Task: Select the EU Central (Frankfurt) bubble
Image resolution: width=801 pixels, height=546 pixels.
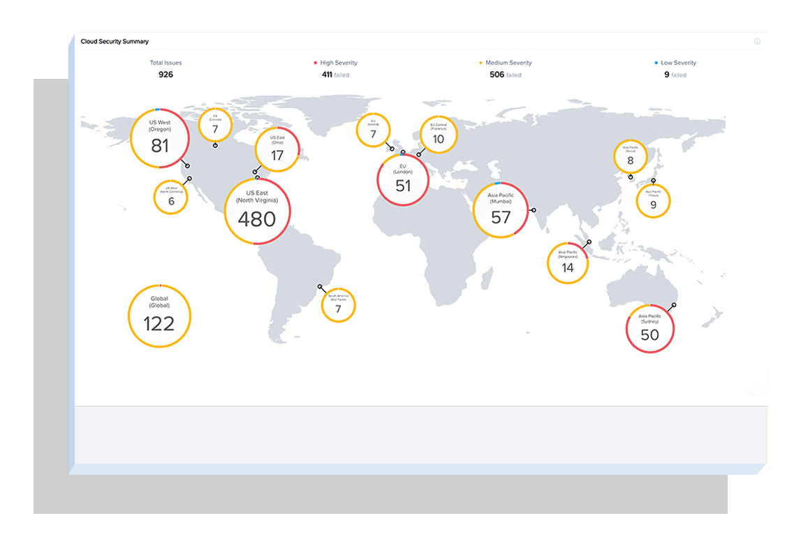Action: point(438,133)
